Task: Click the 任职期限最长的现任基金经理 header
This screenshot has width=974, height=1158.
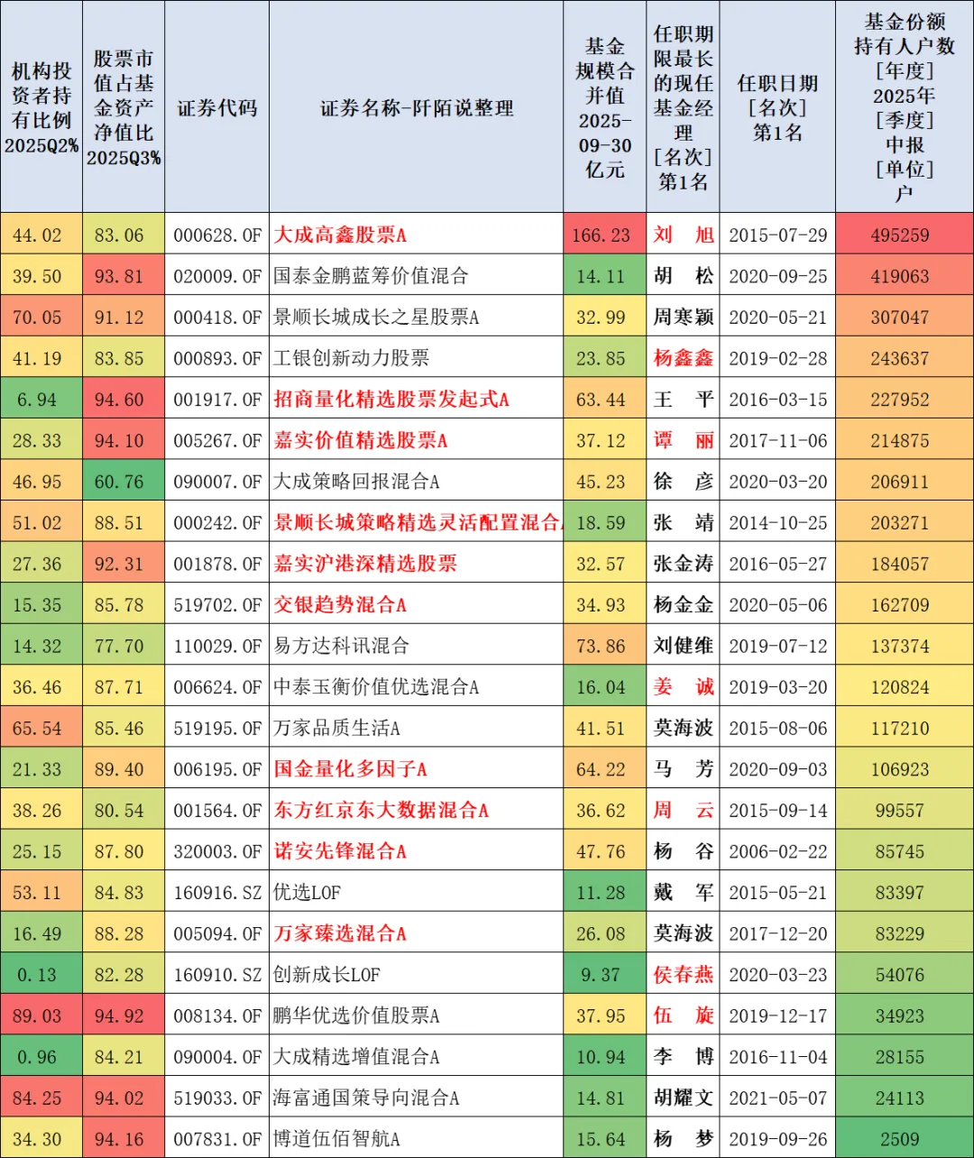Action: click(x=684, y=108)
